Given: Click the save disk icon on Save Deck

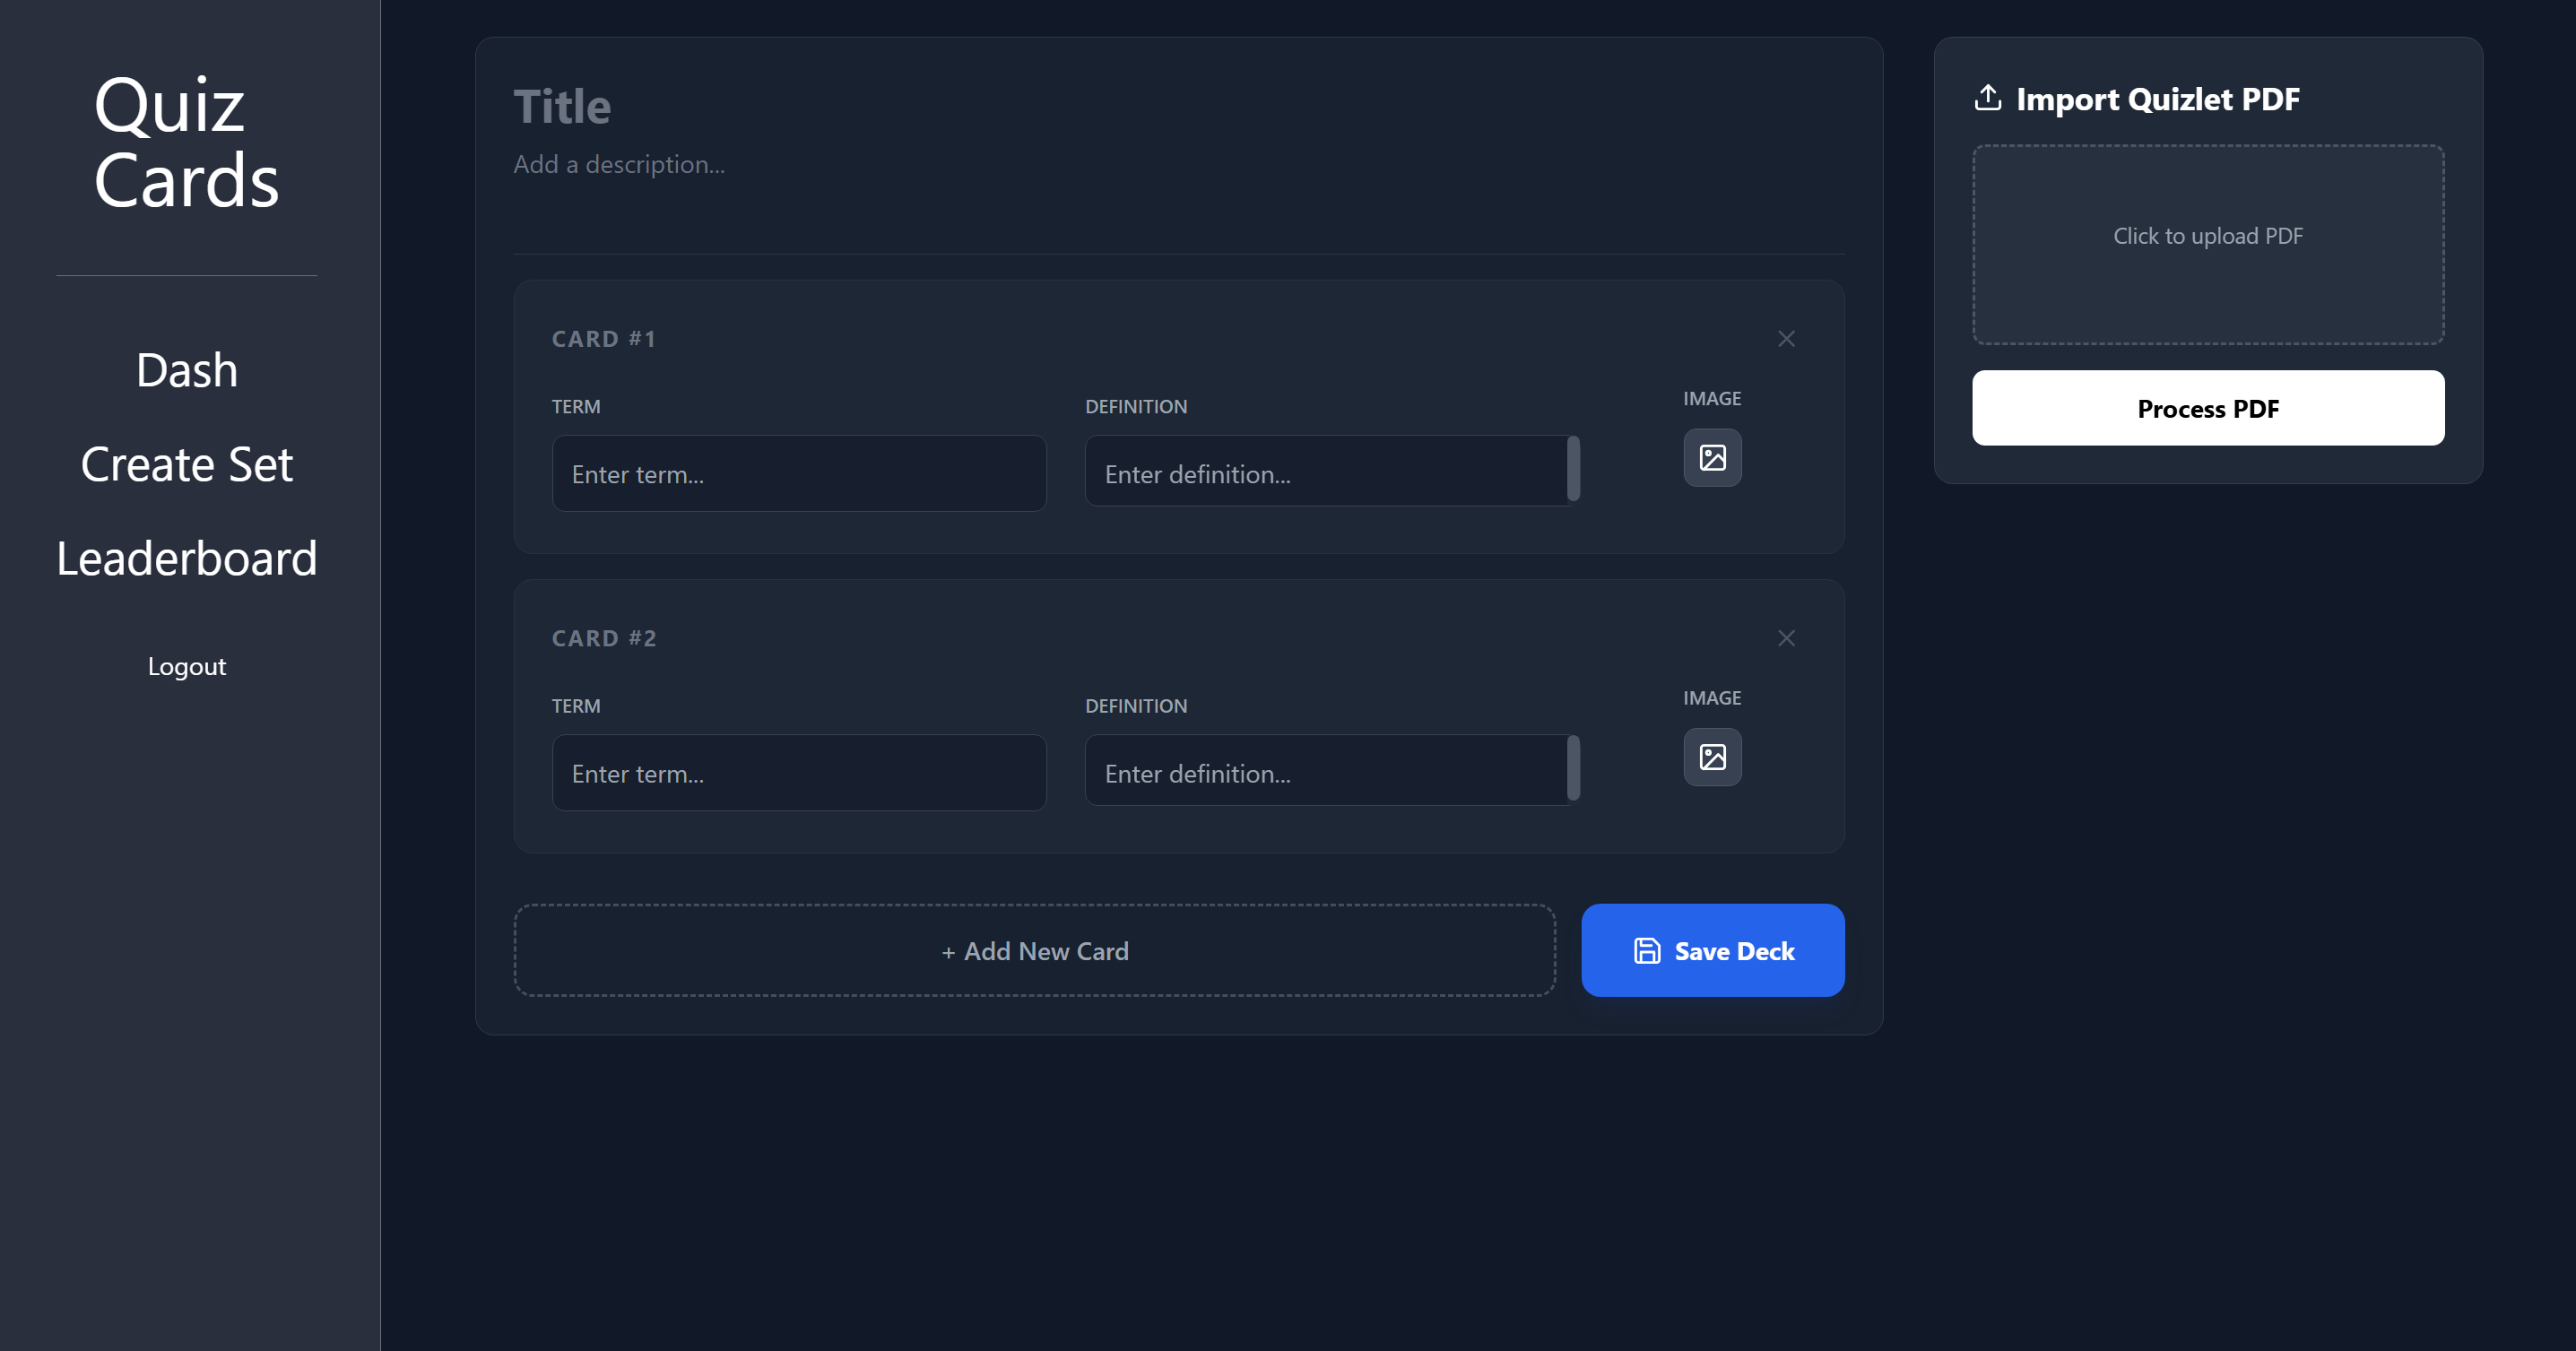Looking at the screenshot, I should (1646, 951).
